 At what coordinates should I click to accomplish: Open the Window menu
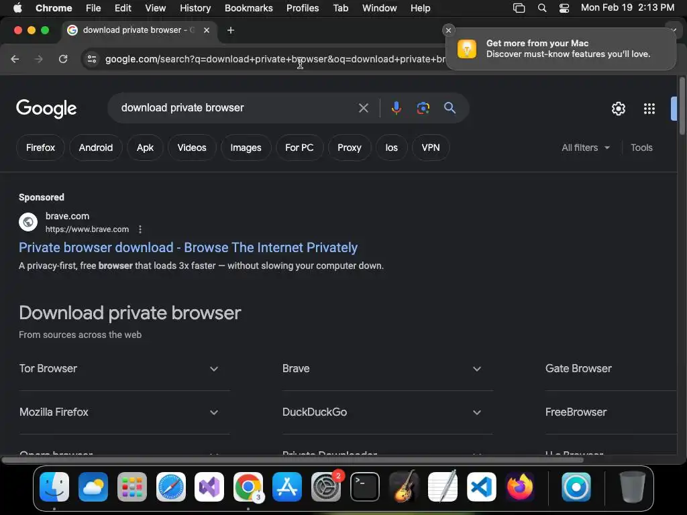tap(380, 8)
